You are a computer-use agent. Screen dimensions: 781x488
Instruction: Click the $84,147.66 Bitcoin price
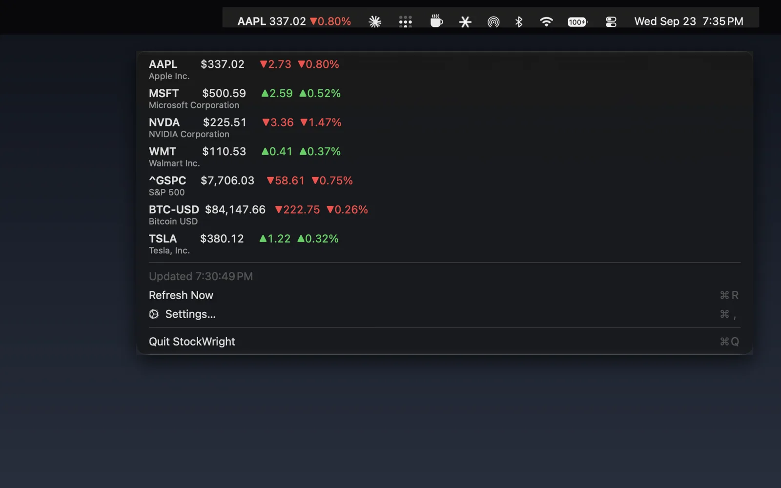[235, 210]
